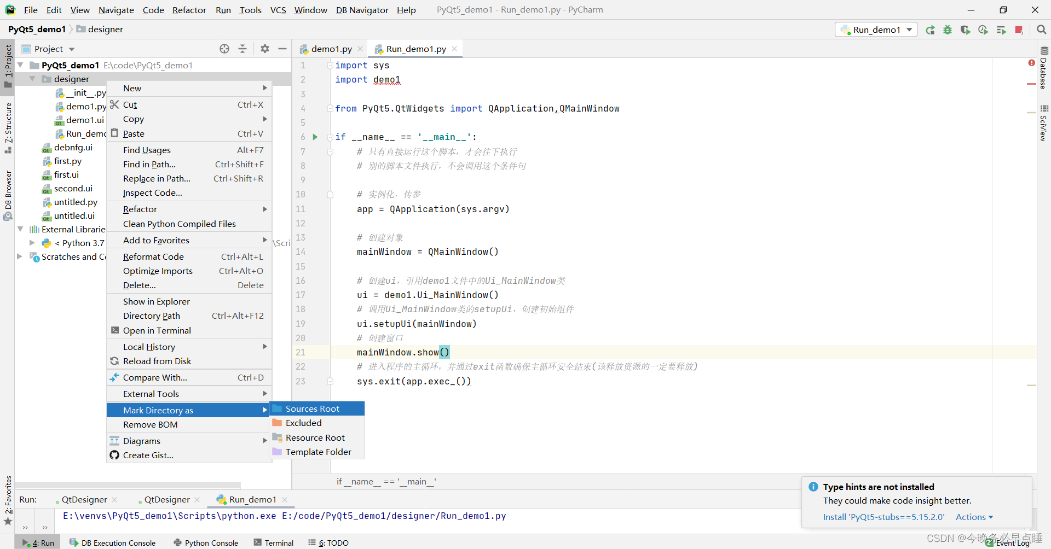1051x549 pixels.
Task: Click New in the context menu
Action: pyautogui.click(x=189, y=88)
